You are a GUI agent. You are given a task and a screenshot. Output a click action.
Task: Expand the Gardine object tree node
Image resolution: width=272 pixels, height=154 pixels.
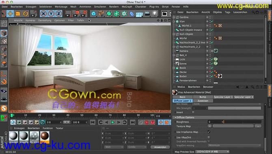click(x=174, y=17)
